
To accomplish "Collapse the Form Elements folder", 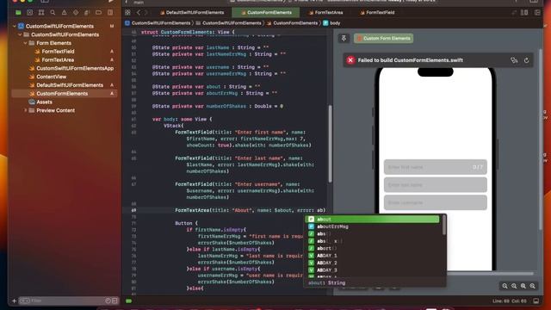I will point(25,43).
